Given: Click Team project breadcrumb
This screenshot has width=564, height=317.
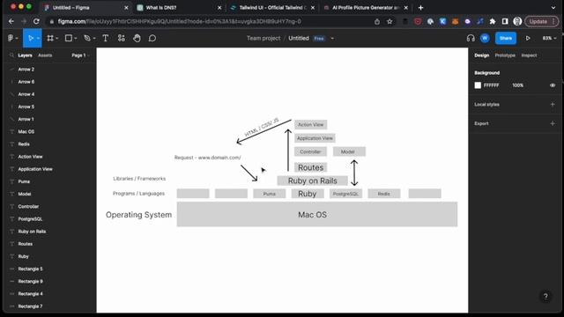Looking at the screenshot, I should [263, 38].
